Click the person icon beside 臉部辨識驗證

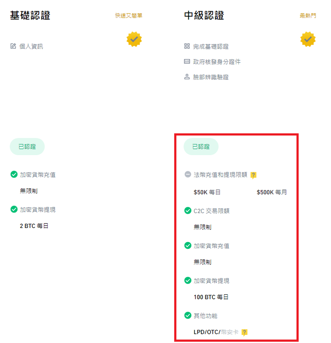click(187, 77)
